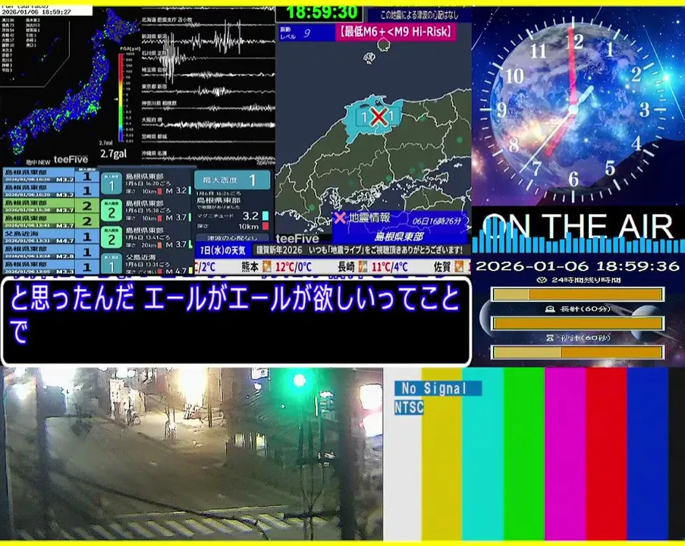The height and width of the screenshot is (546, 685).
Task: Click the yellow test-pattern color bar
Action: pos(441,453)
